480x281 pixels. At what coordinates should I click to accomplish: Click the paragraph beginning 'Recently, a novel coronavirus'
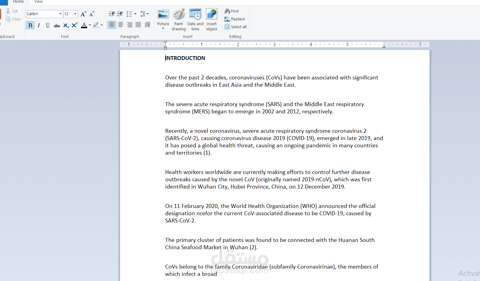274,142
